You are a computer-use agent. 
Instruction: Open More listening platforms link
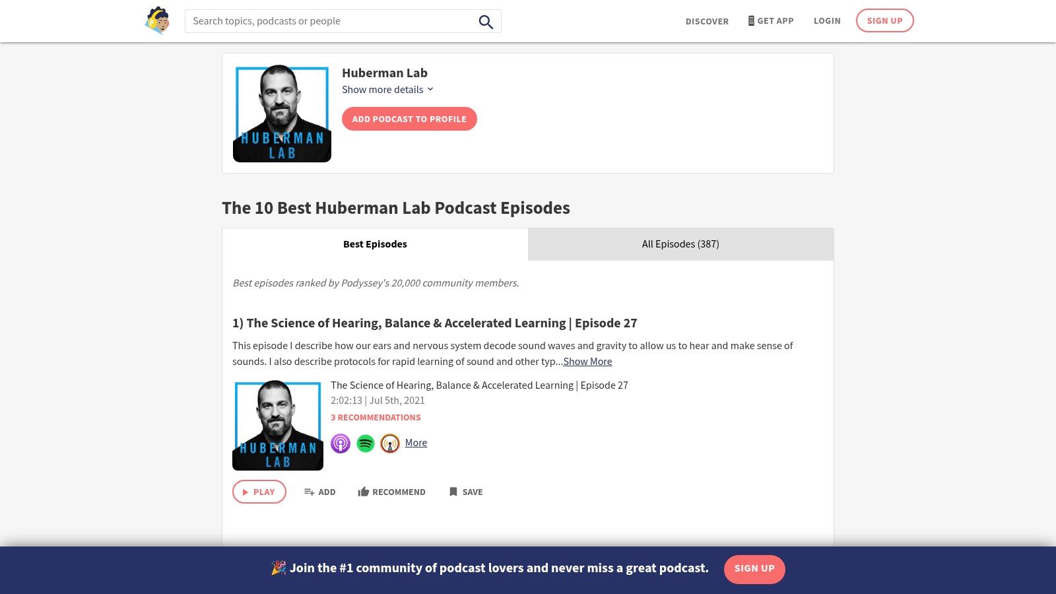coord(416,443)
